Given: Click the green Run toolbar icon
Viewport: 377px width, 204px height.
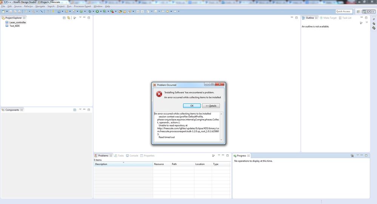Looking at the screenshot, I should point(97,11).
